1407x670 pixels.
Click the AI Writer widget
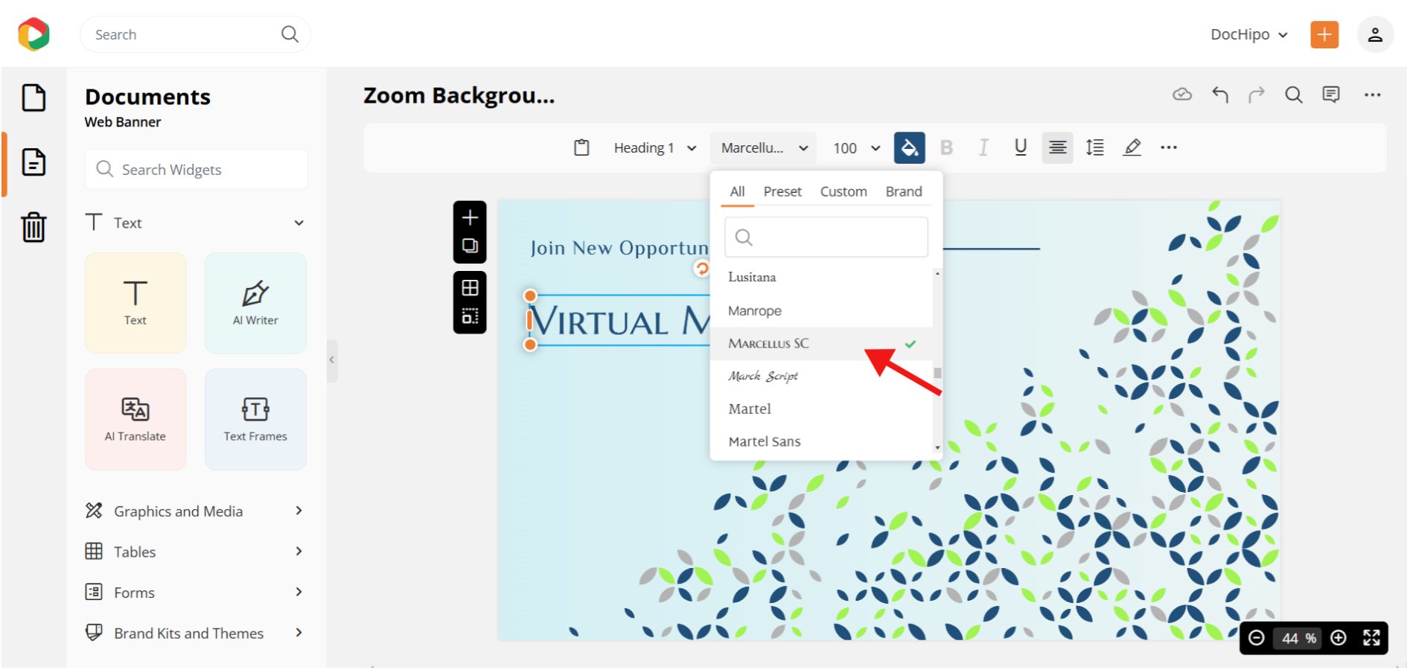pos(255,303)
